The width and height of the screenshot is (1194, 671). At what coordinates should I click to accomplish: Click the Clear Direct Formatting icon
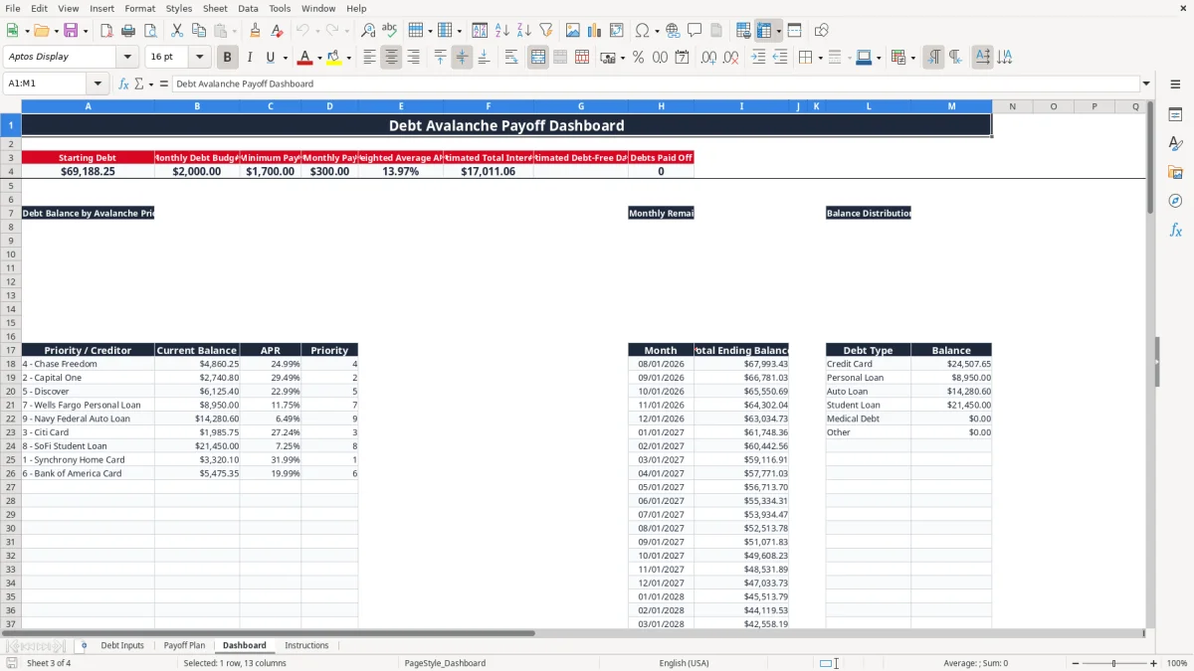point(278,31)
